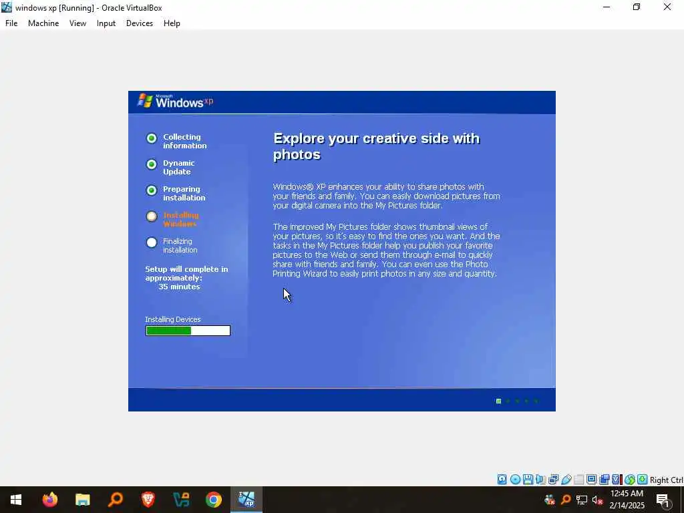Click the Installing Devices progress bar
The image size is (684, 513).
[x=188, y=331]
